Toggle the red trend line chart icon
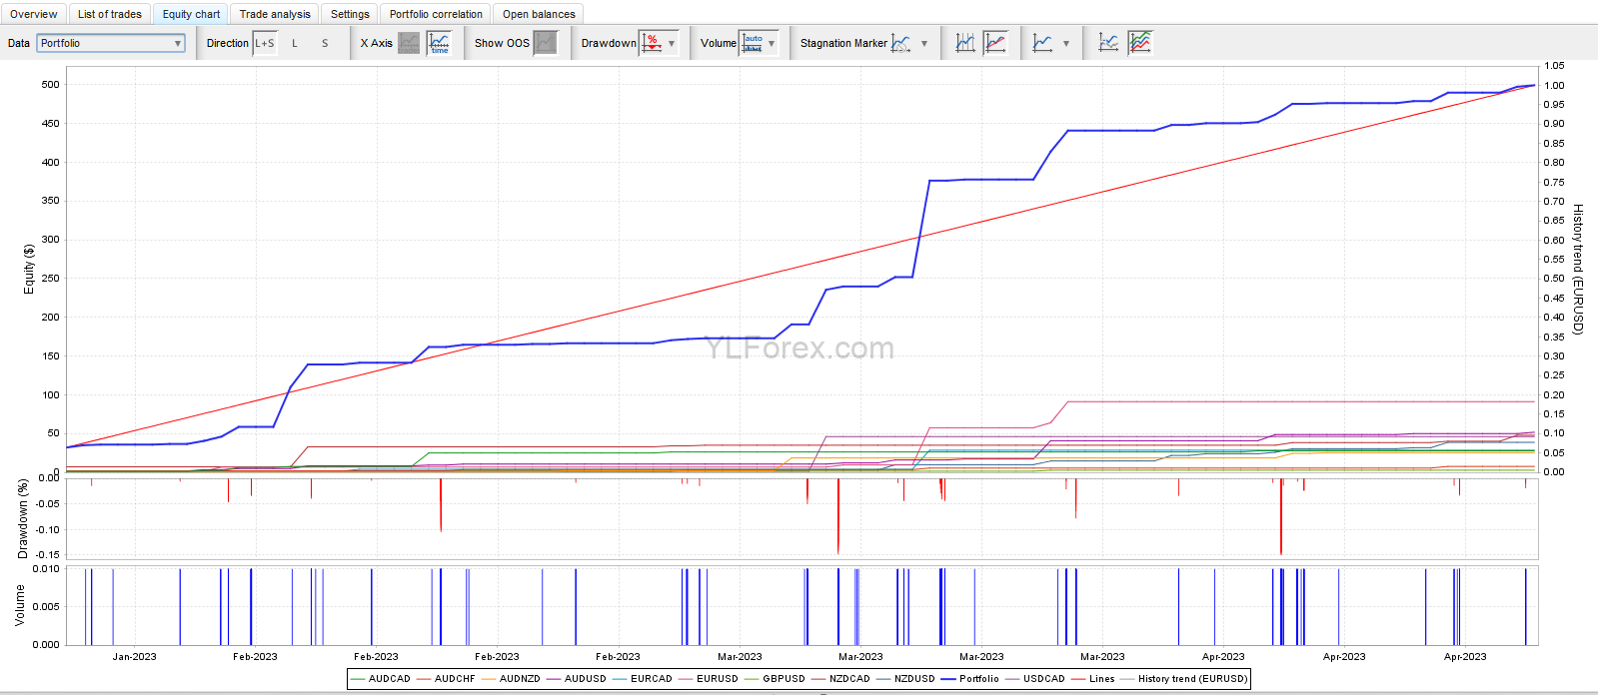 (995, 43)
